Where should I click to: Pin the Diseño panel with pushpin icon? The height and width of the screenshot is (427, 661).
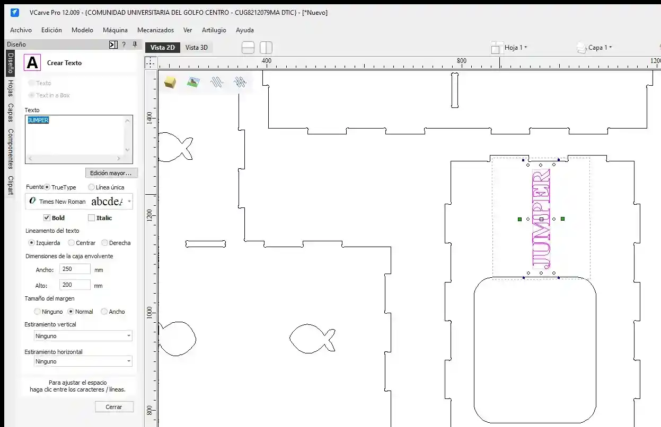[x=135, y=44]
